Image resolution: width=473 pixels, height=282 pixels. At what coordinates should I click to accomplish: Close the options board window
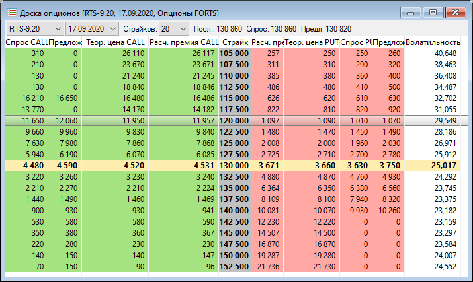click(x=456, y=13)
